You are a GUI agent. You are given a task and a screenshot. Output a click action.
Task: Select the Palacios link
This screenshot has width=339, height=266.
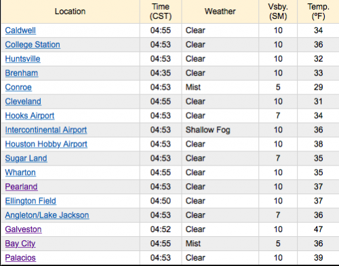(x=20, y=258)
